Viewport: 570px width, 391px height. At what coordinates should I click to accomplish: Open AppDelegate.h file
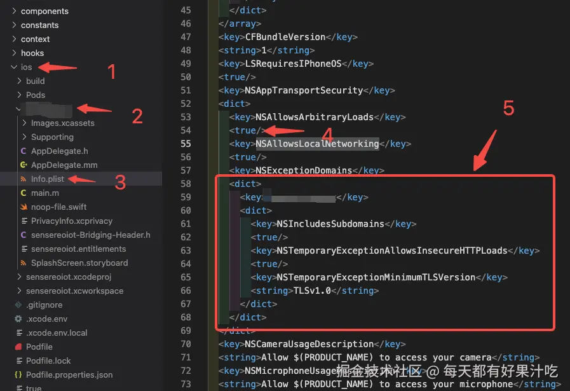[x=60, y=151]
